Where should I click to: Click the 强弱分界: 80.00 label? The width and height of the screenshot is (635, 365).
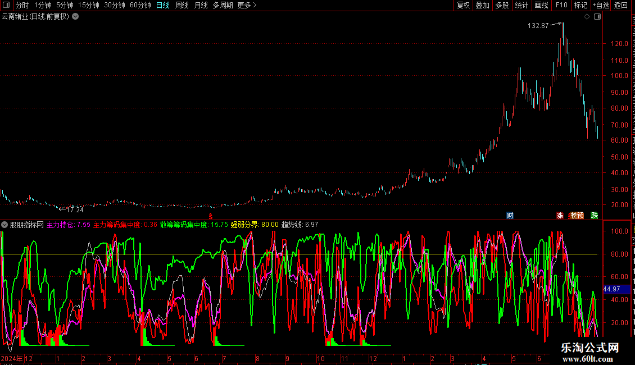pos(255,225)
